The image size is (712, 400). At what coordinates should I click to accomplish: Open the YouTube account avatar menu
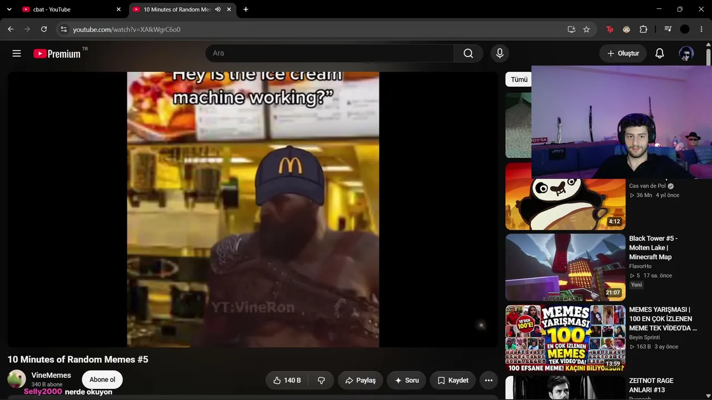tap(686, 53)
